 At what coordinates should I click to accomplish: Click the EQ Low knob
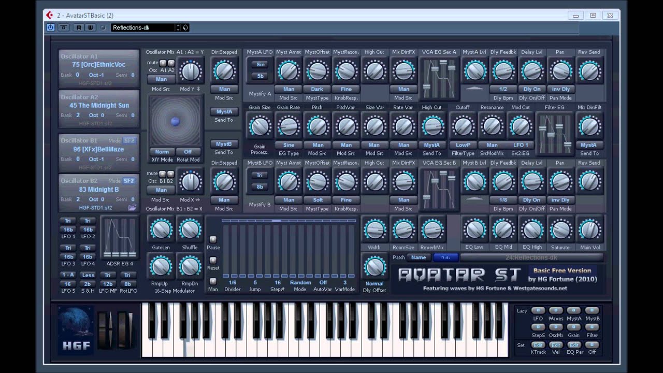tap(474, 230)
